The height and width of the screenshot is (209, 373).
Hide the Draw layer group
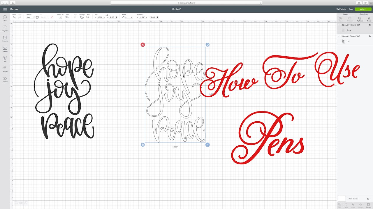click(x=370, y=25)
